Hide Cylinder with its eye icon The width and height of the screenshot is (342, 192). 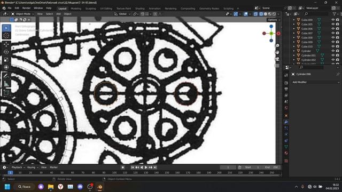click(x=333, y=51)
